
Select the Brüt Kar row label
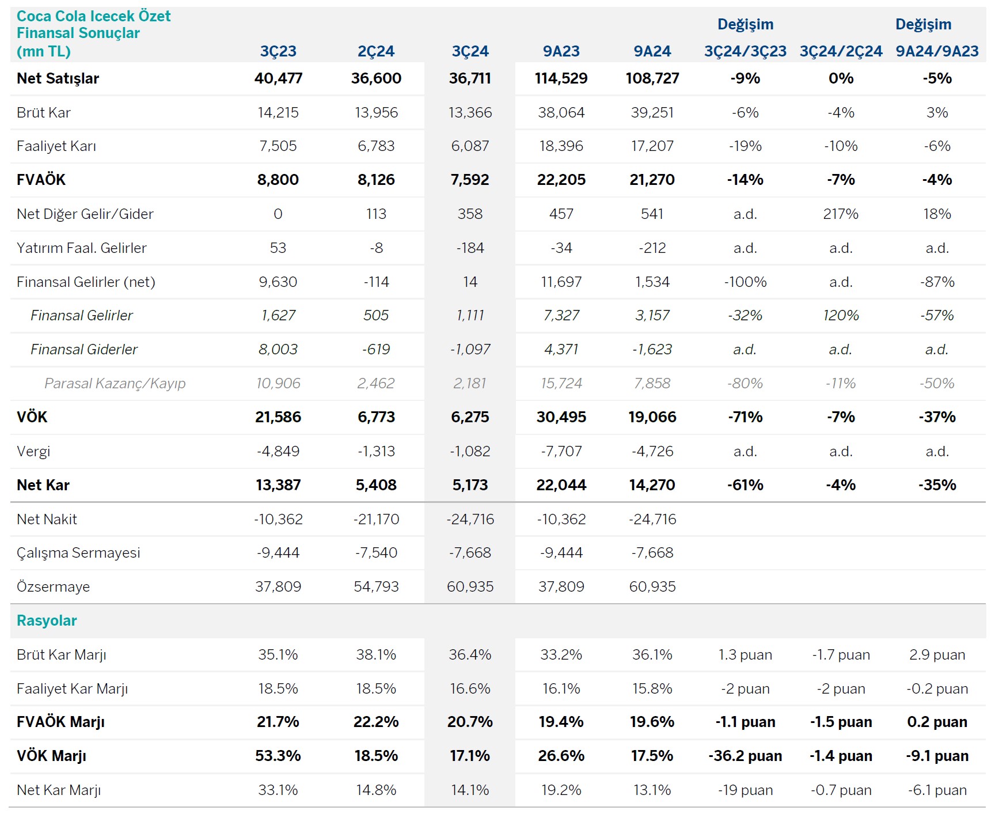(44, 112)
